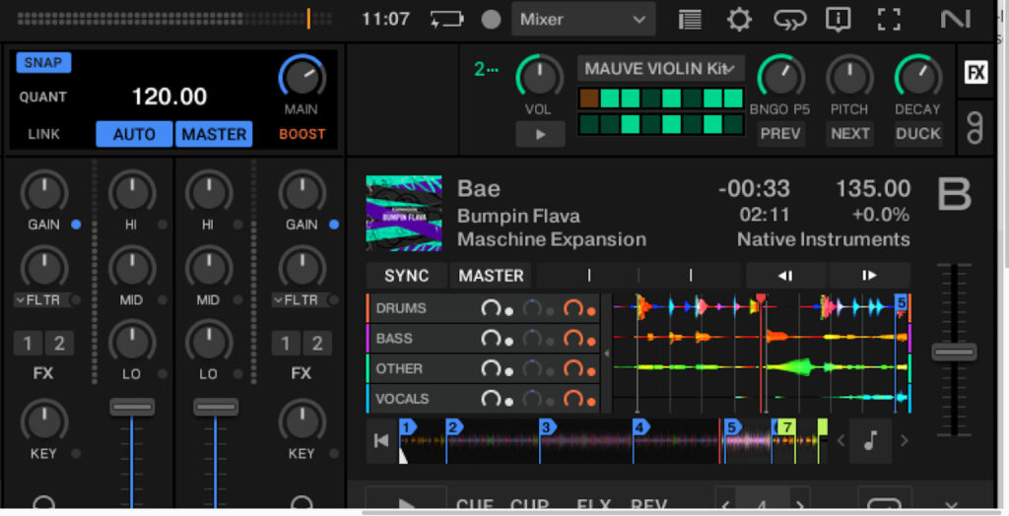The height and width of the screenshot is (516, 1009).
Task: Click the audio recorder circle indicator
Action: (x=491, y=19)
